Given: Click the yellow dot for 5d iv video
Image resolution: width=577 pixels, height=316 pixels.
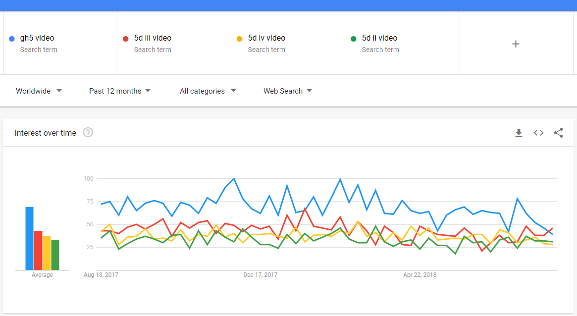Looking at the screenshot, I should click(x=240, y=39).
